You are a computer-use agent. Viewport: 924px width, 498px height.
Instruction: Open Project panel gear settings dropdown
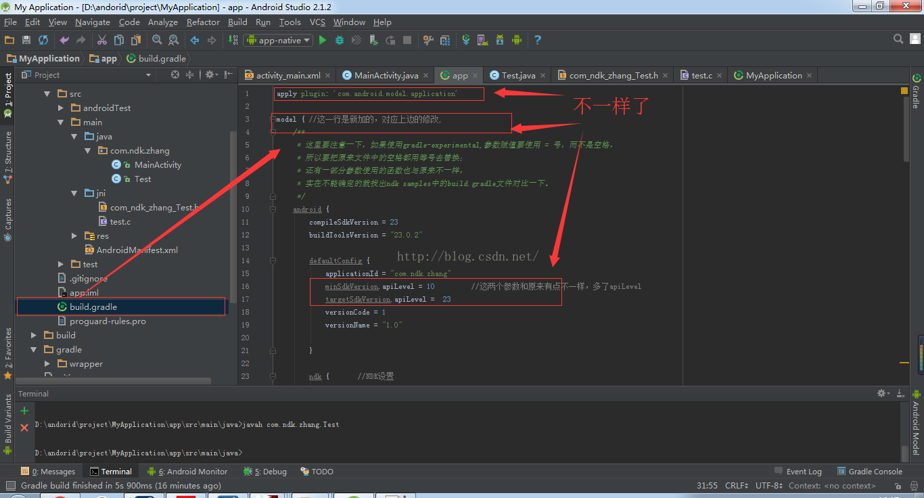(x=212, y=74)
